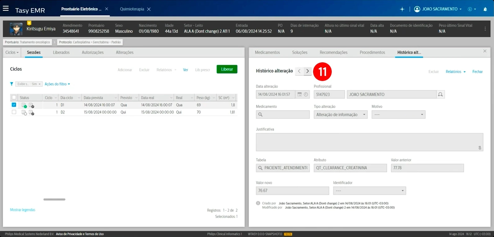Image resolution: width=494 pixels, height=237 pixels.
Task: Switch to the Liberados tab
Action: (x=61, y=52)
